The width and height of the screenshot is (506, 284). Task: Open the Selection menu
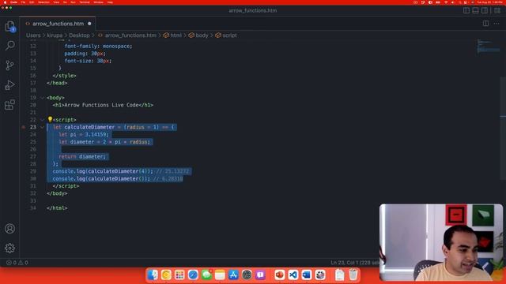coord(44,2)
